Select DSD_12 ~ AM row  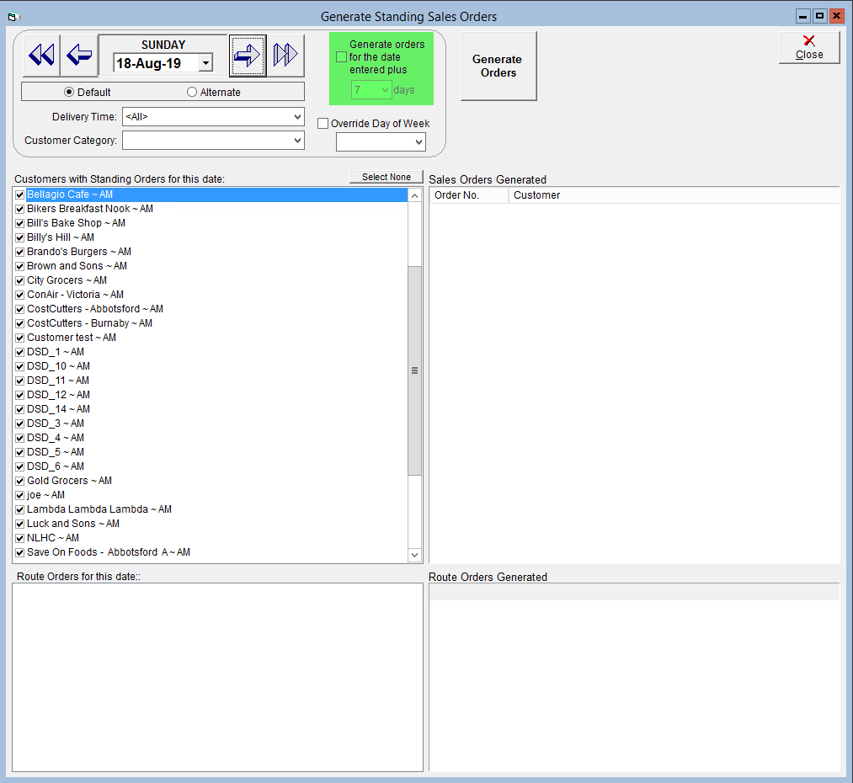(211, 395)
